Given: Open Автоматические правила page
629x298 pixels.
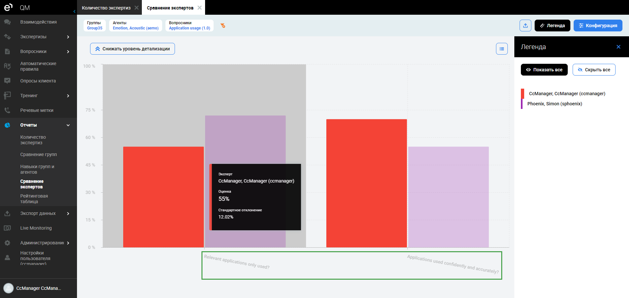Looking at the screenshot, I should [x=38, y=66].
